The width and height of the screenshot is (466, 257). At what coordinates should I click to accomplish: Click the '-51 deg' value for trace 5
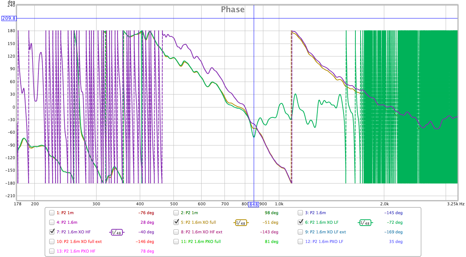[270, 222]
